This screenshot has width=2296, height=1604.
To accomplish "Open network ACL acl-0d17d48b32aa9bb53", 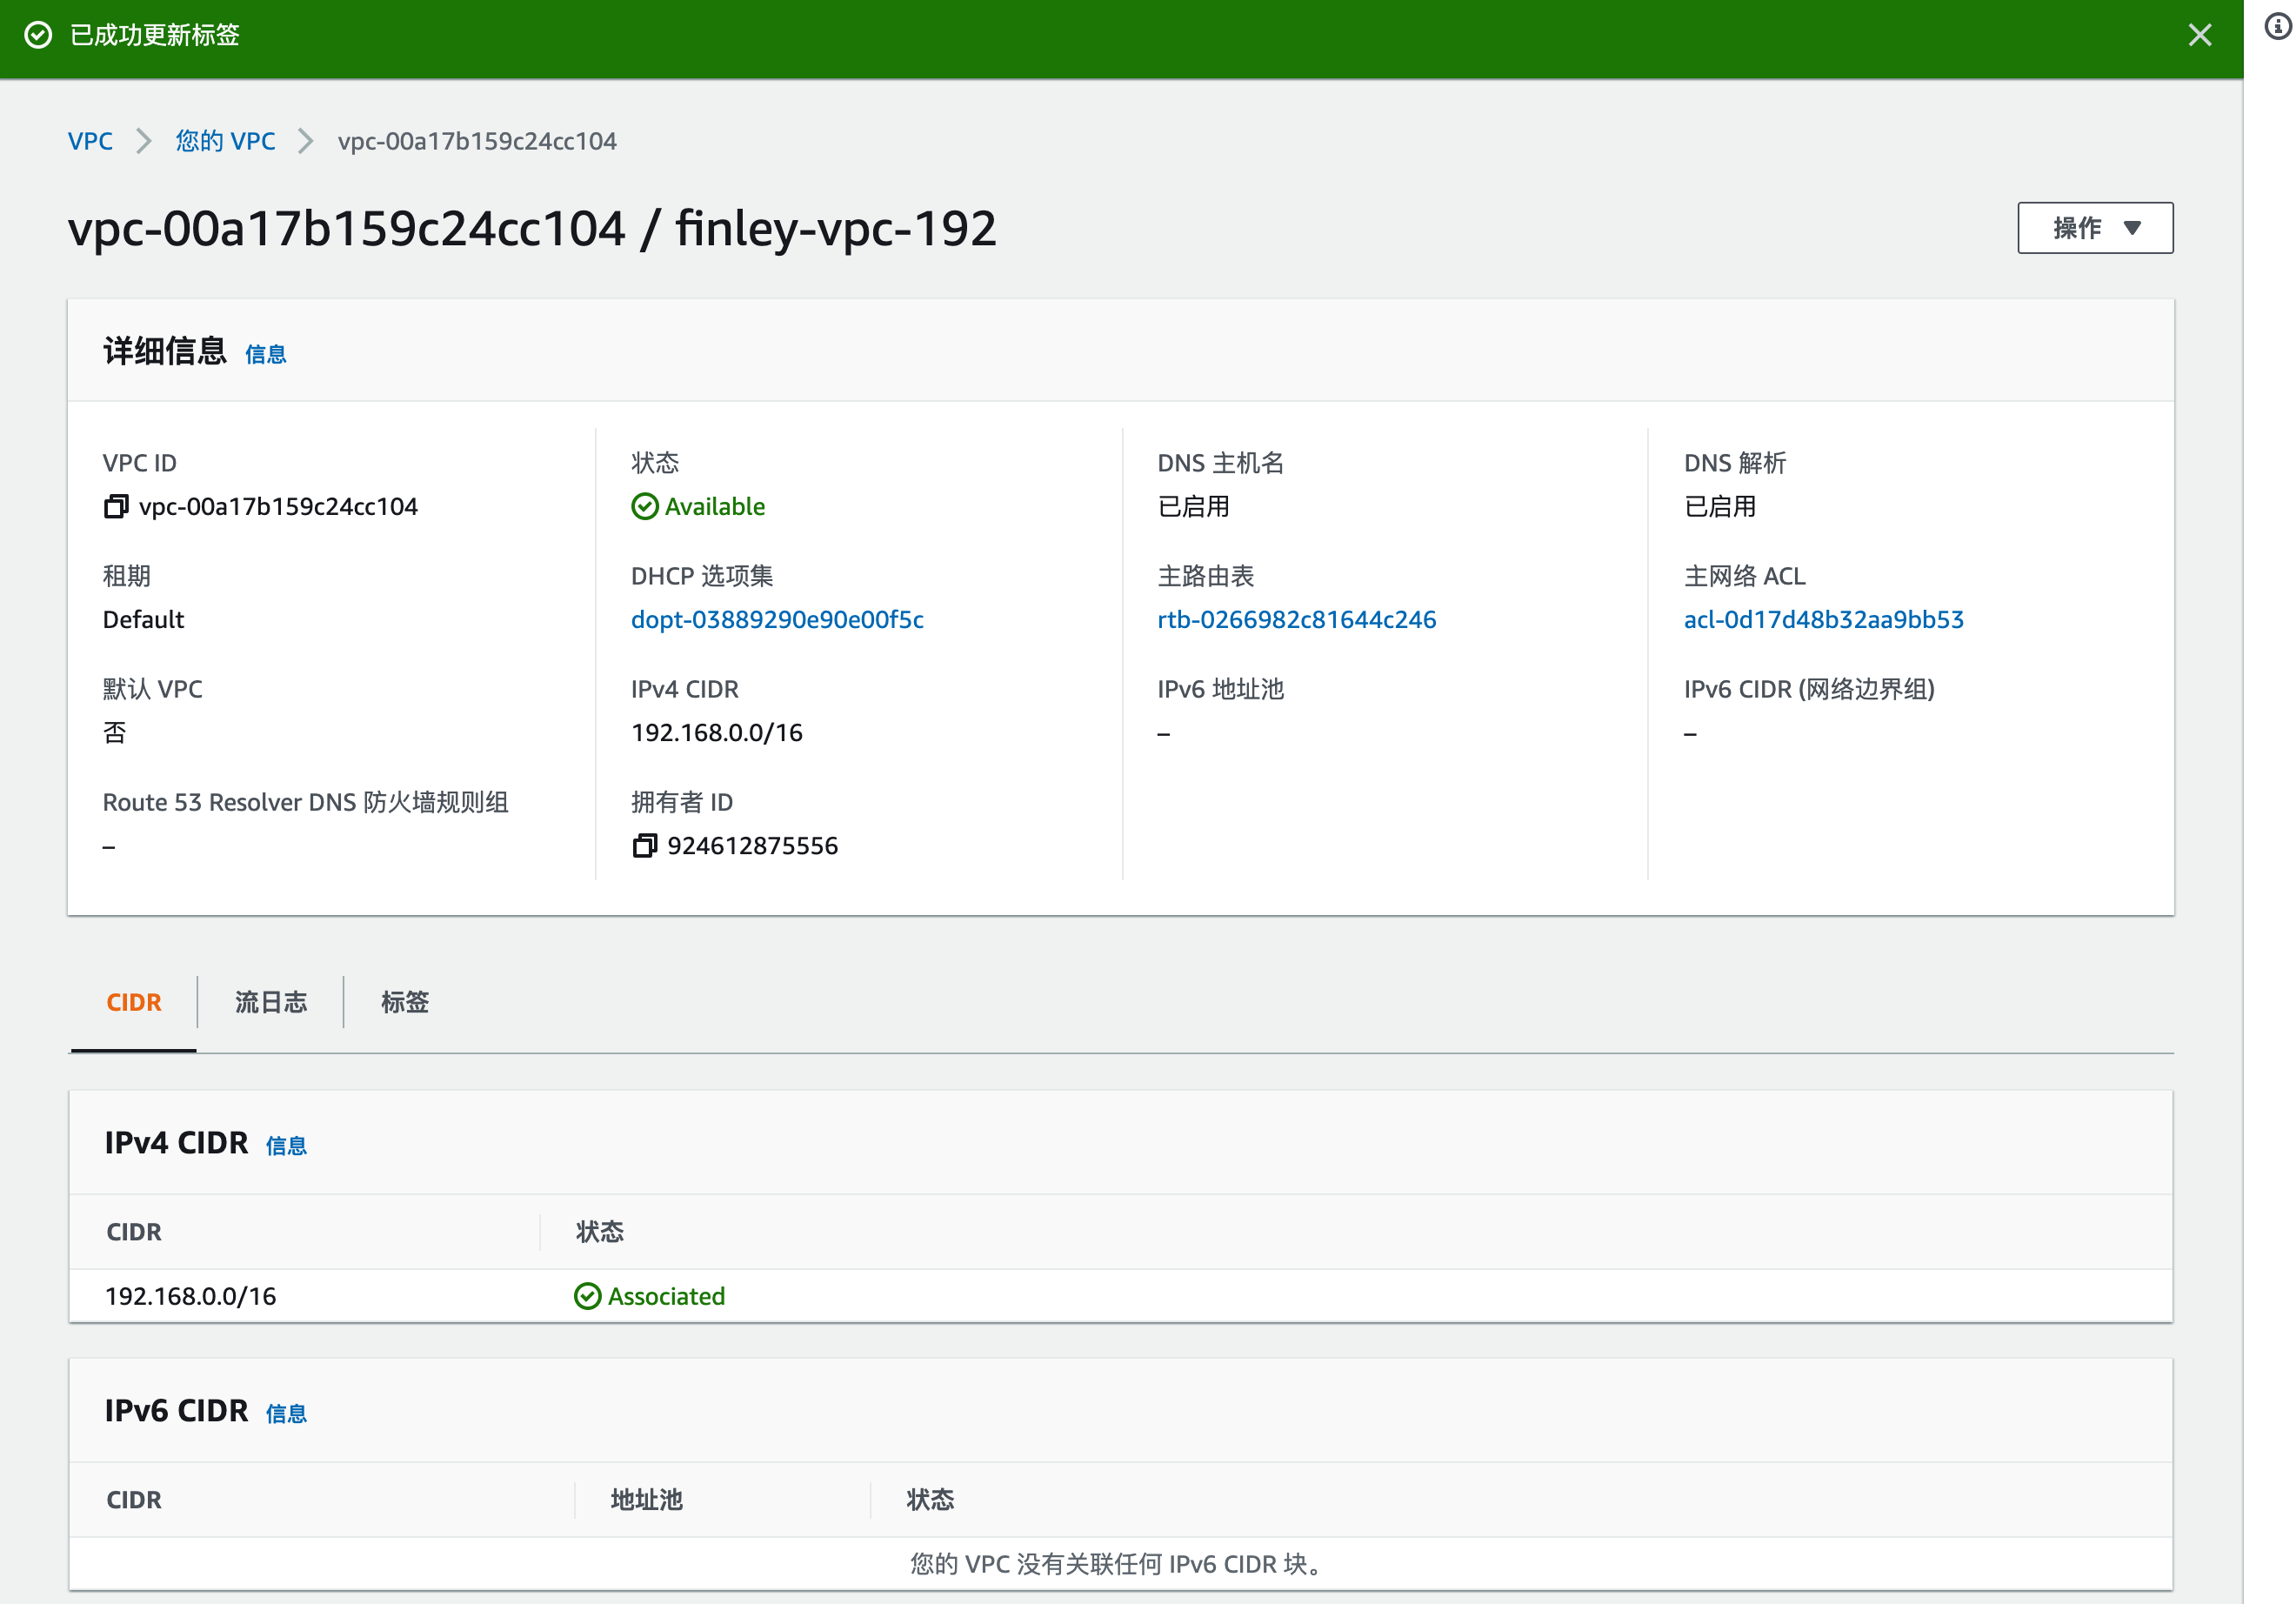I will [1822, 619].
